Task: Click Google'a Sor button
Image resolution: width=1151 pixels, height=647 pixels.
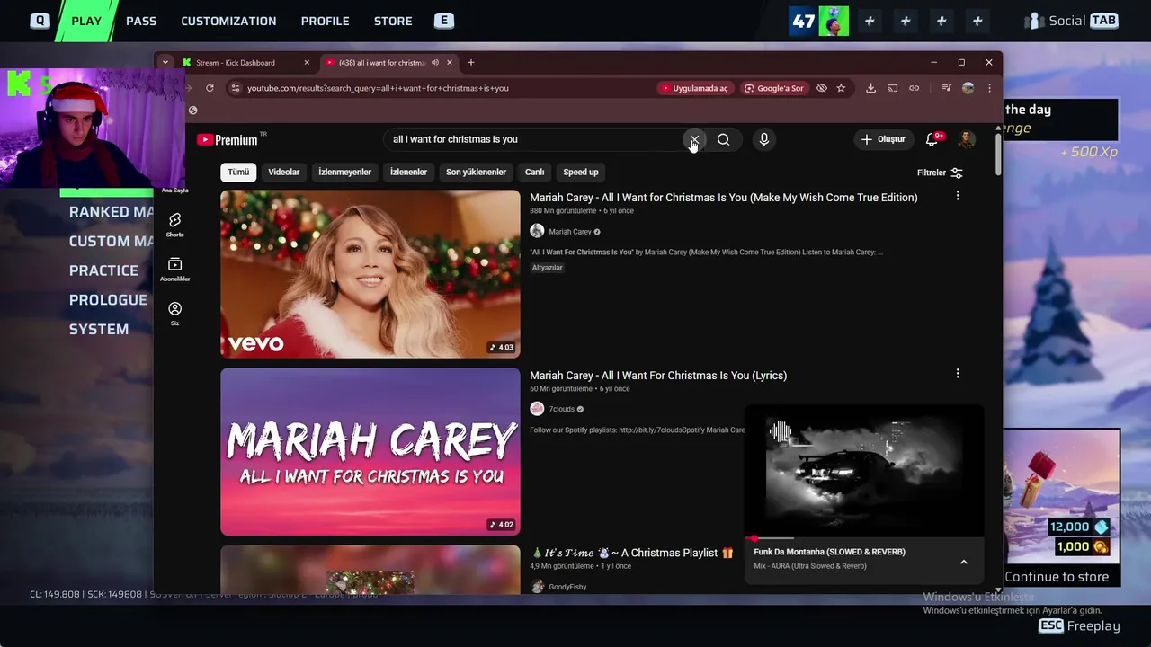Action: [x=773, y=88]
